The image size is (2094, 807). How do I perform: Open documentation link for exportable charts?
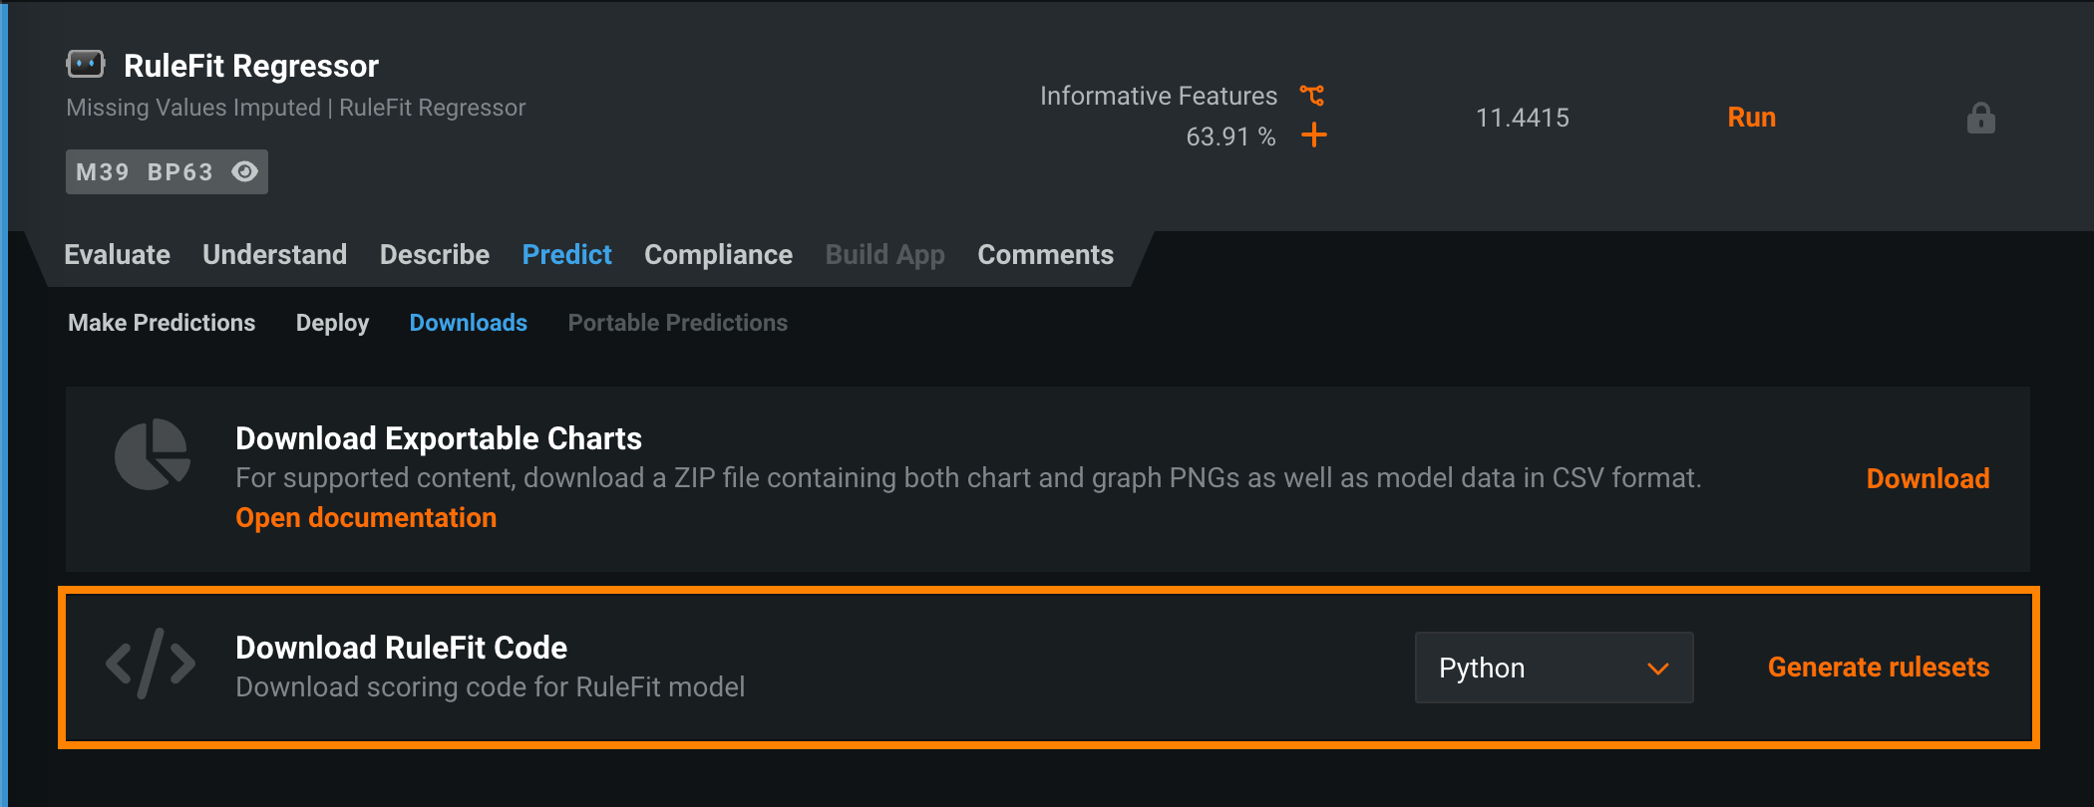(366, 518)
